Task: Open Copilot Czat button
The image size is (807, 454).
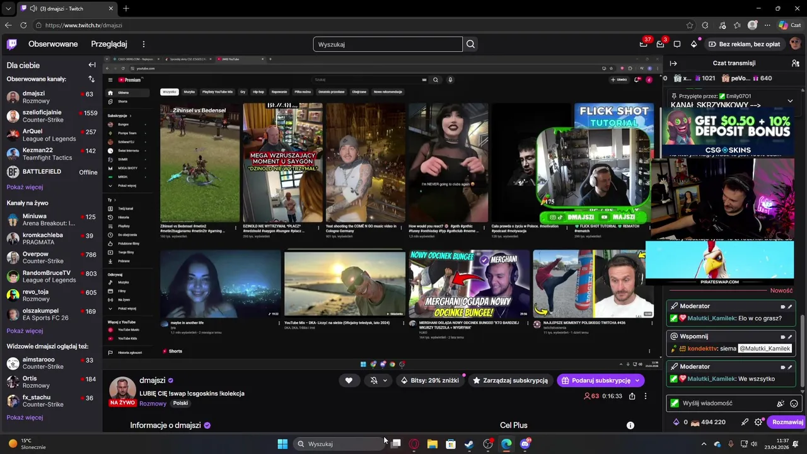Action: (x=789, y=25)
